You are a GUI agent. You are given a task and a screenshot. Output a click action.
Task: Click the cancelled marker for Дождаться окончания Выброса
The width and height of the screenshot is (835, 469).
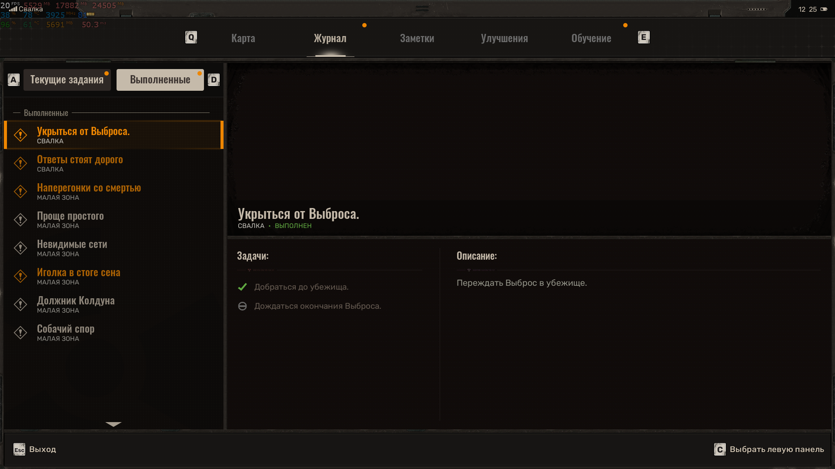point(243,306)
